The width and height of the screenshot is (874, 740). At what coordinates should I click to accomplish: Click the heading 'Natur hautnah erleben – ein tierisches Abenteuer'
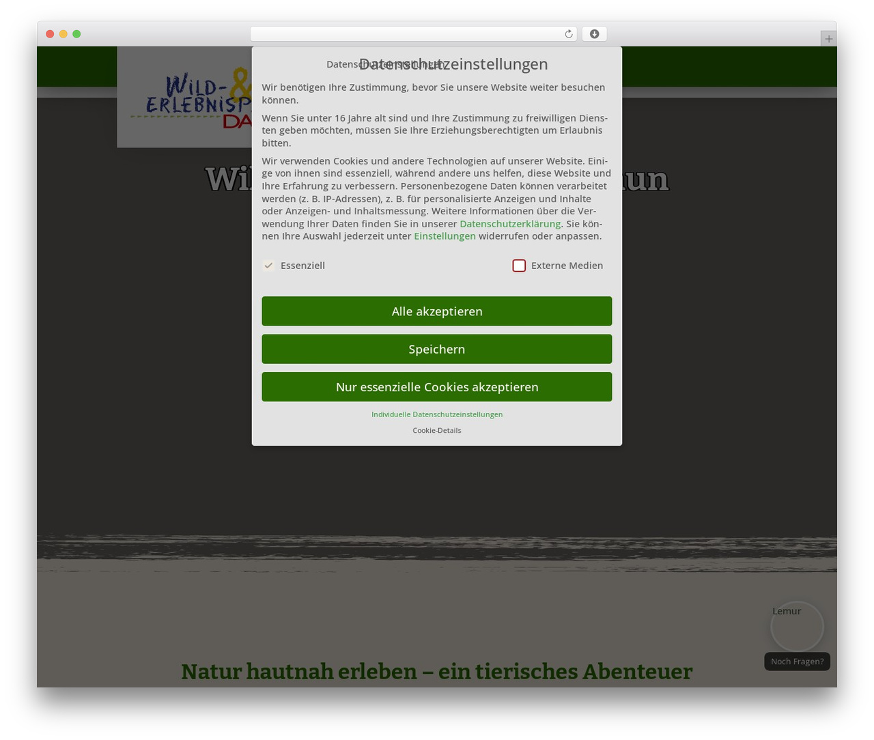click(437, 672)
